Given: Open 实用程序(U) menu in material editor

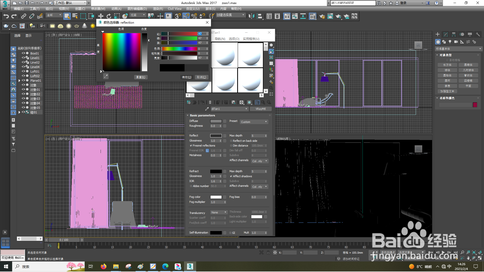Looking at the screenshot, I should click(251, 39).
